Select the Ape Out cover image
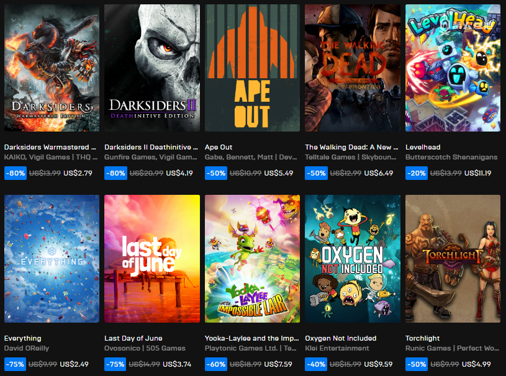Viewport: 506px width, 376px height. 252,68
